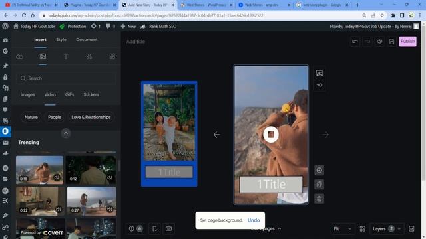Viewport: 426px width, 239px height.
Task: Open Today HP Govt Jobs site link
Action: (x=35, y=27)
